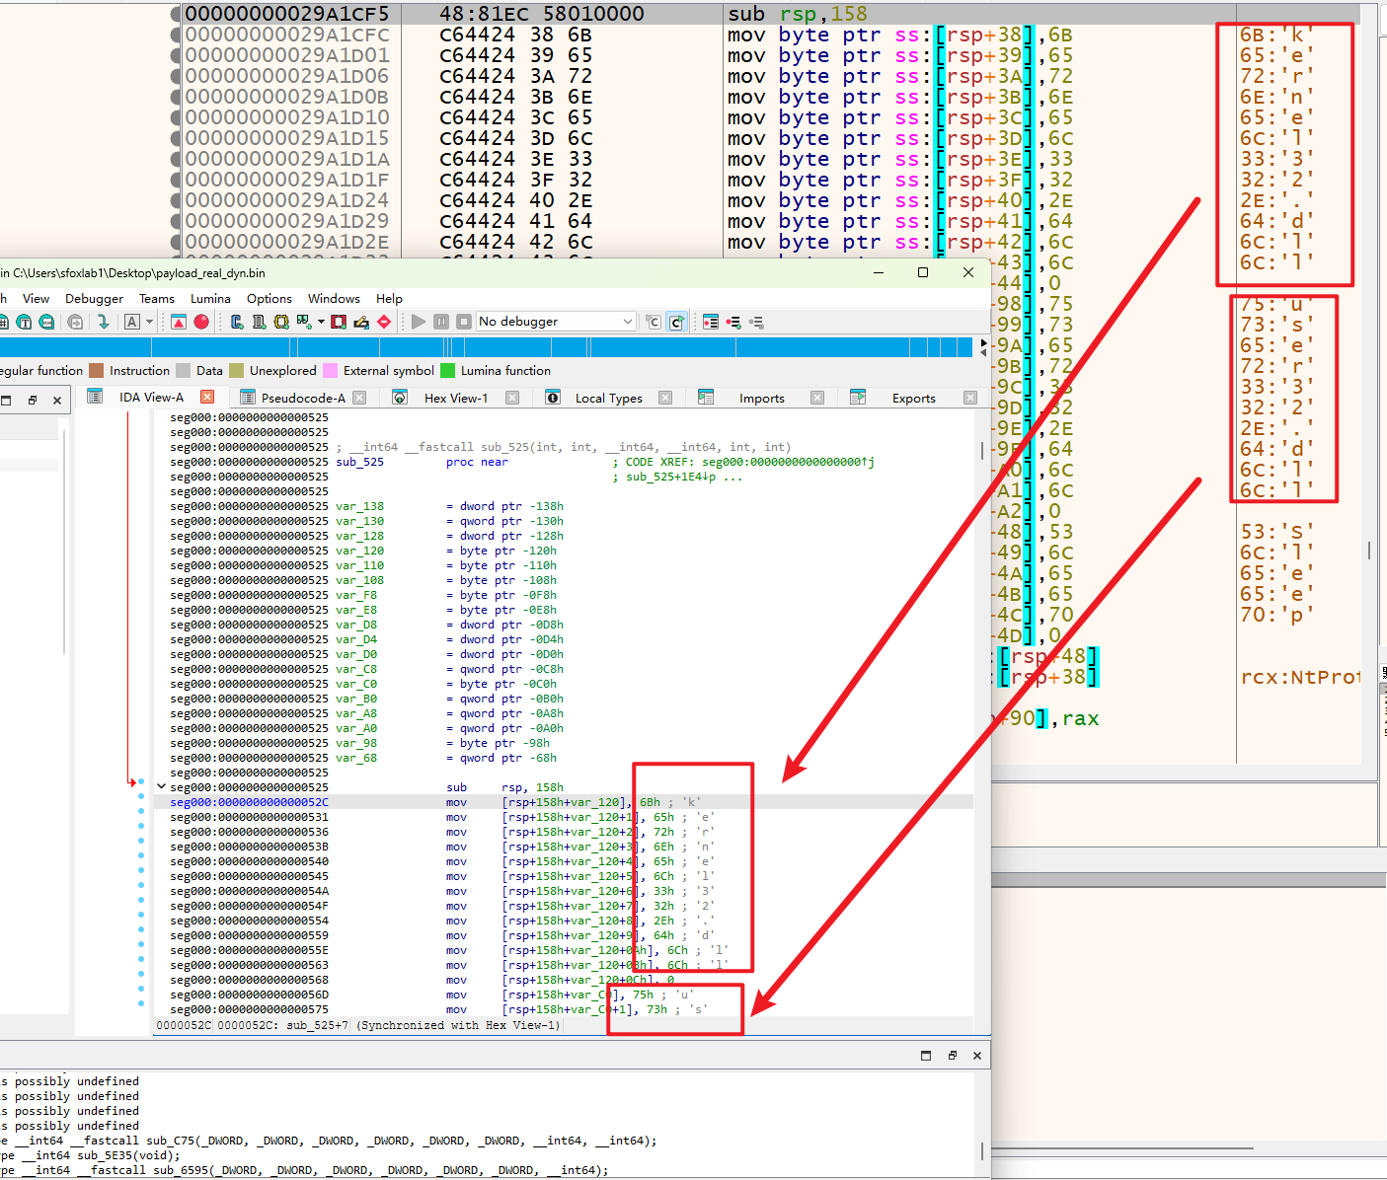Click the grey C decompile icon

click(654, 322)
